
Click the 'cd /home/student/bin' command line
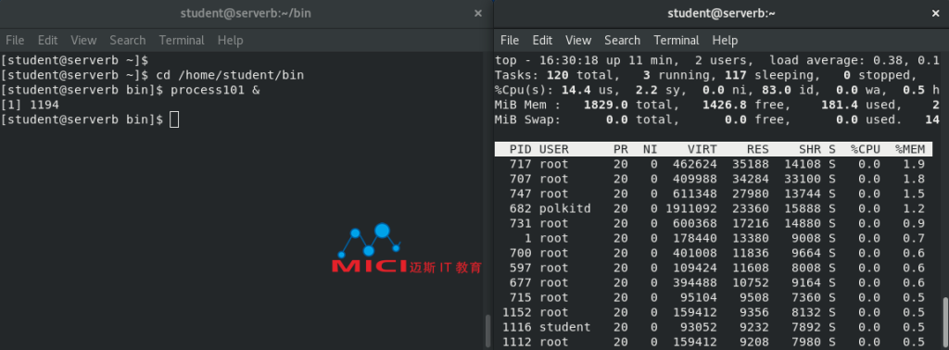(230, 76)
